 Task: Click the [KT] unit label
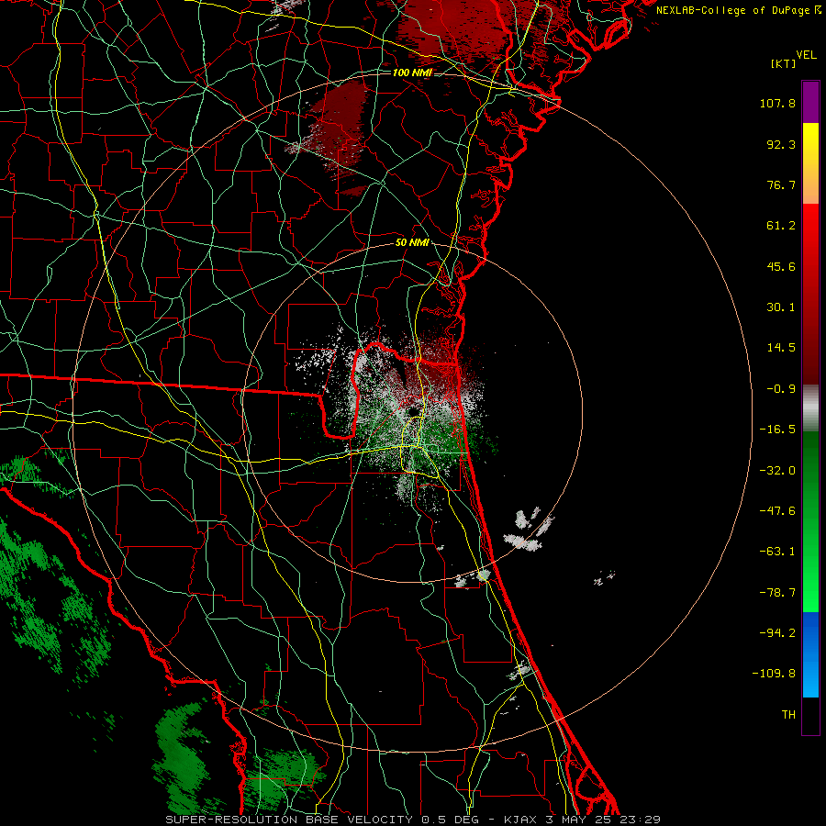[784, 63]
